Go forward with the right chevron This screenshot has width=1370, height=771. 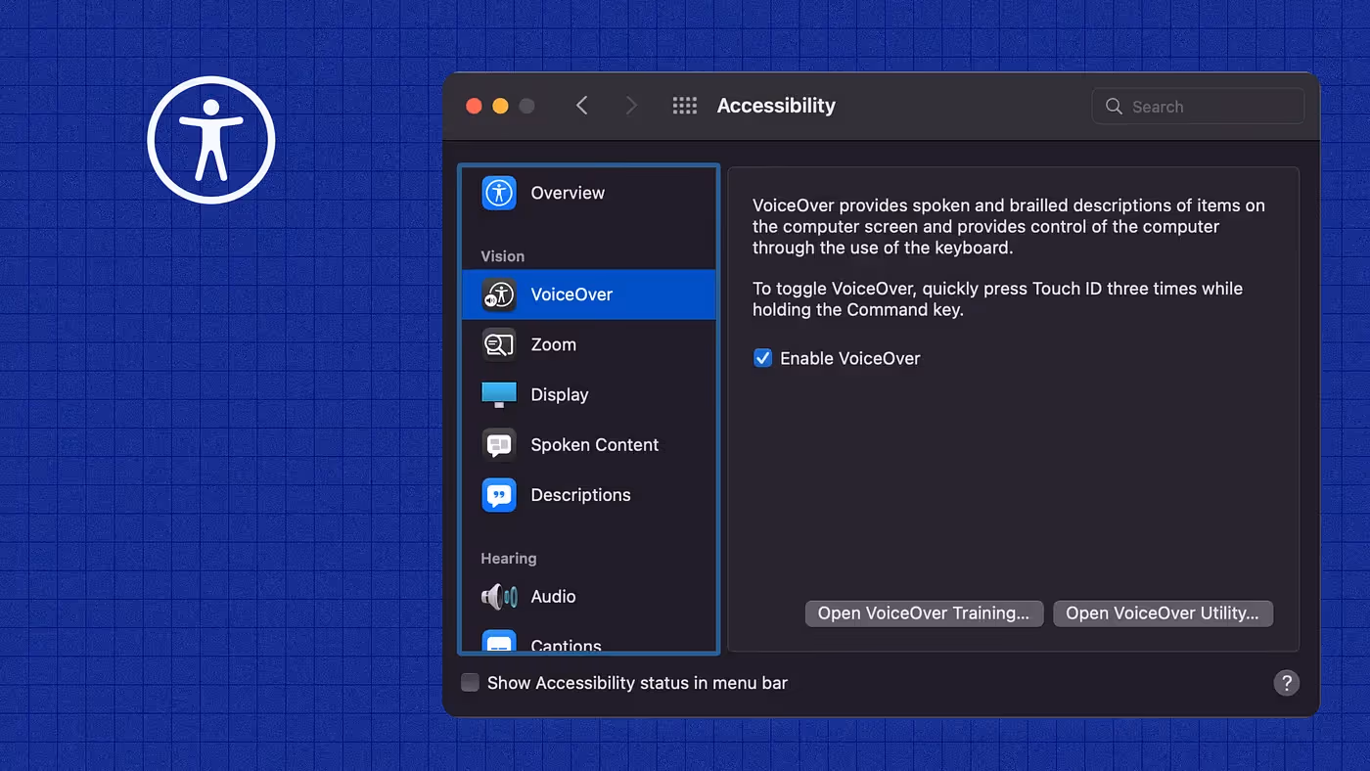[x=631, y=106]
